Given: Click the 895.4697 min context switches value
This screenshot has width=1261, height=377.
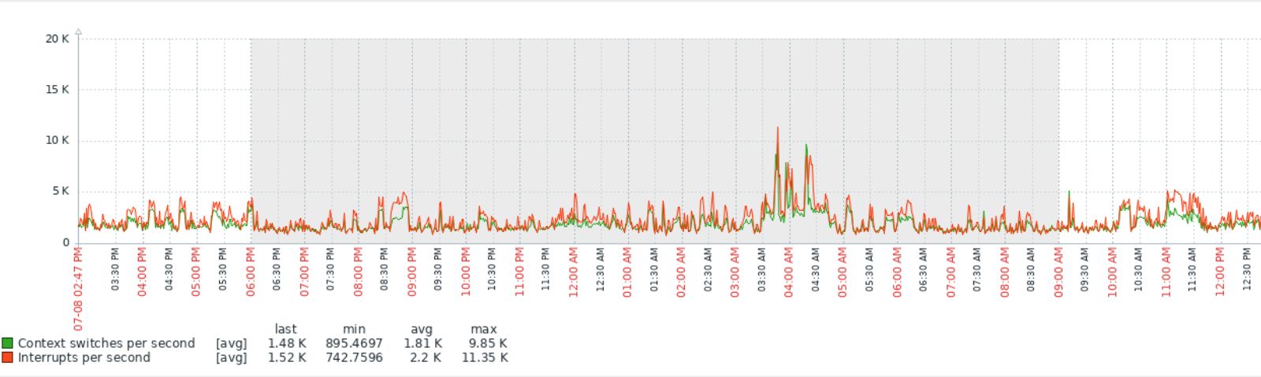Looking at the screenshot, I should coord(354,343).
